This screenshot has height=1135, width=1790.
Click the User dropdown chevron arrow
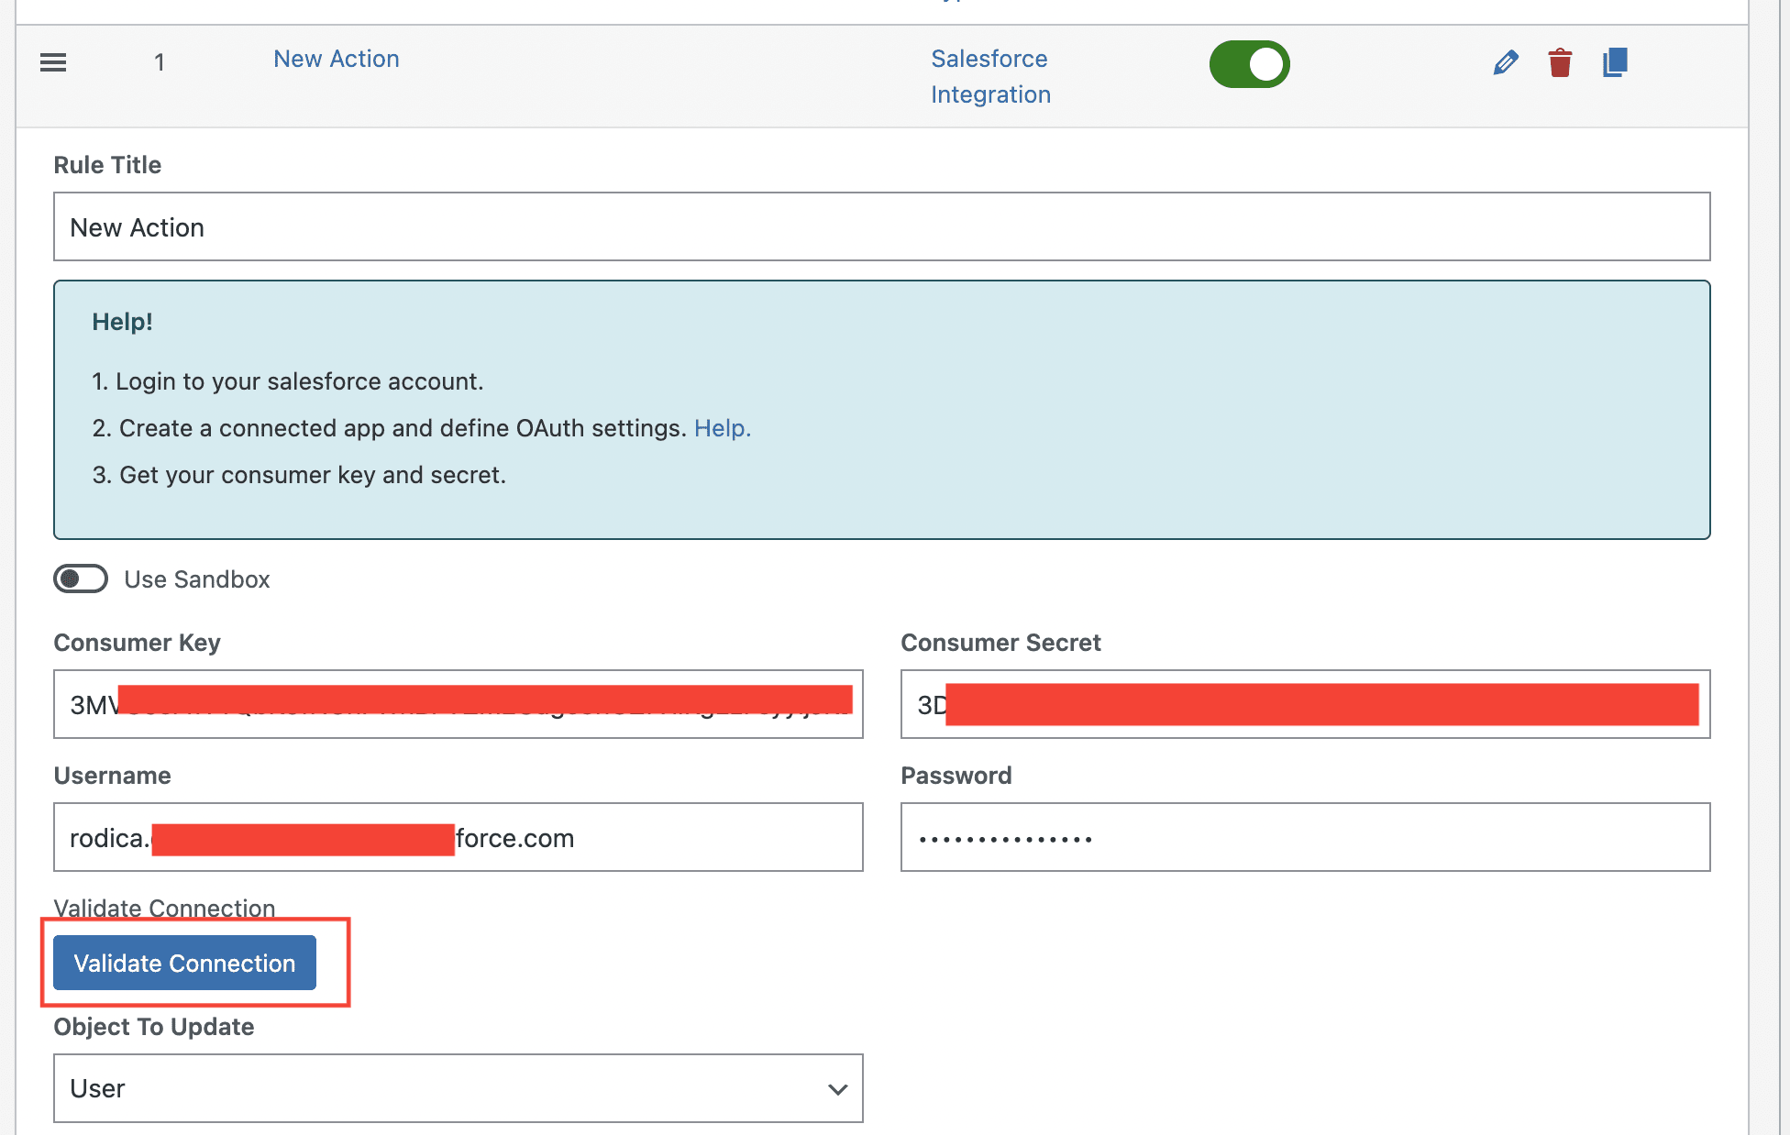pos(837,1089)
